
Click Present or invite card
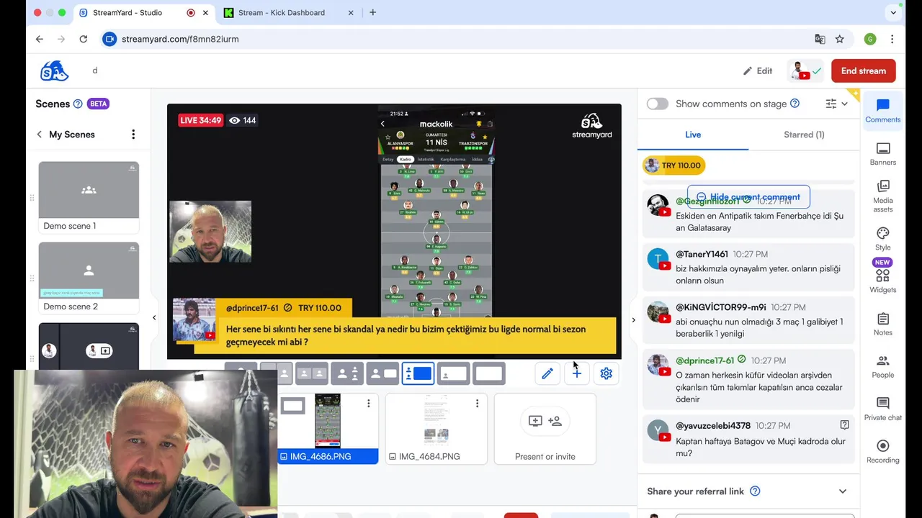point(545,429)
